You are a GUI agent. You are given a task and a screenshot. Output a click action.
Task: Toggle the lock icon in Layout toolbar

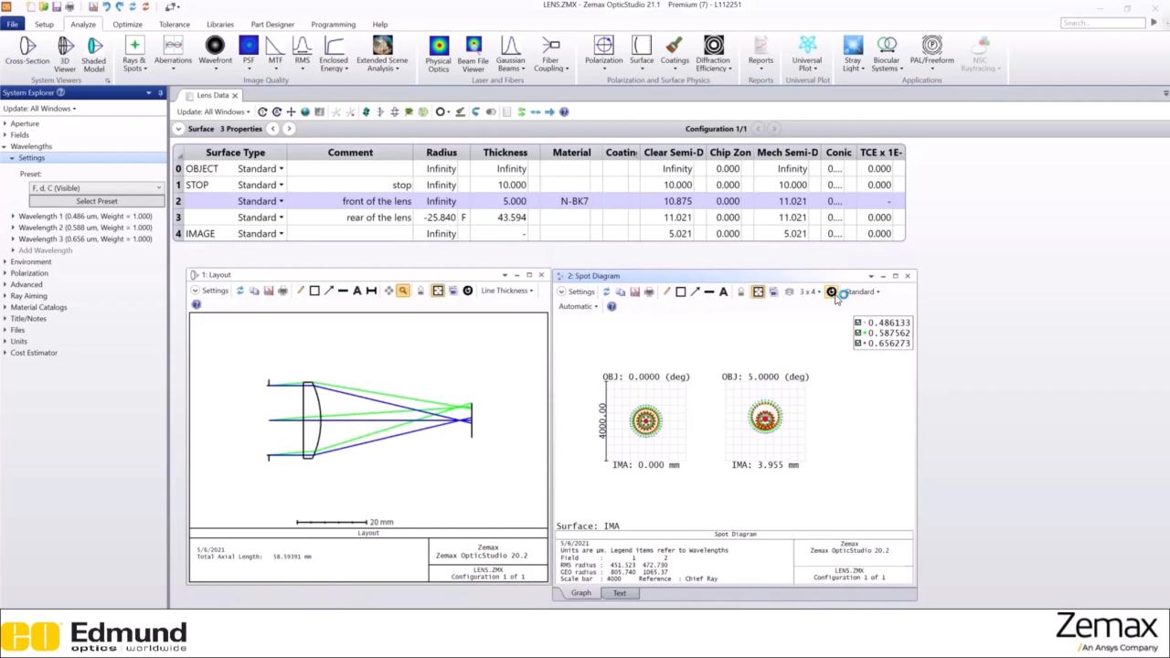420,291
